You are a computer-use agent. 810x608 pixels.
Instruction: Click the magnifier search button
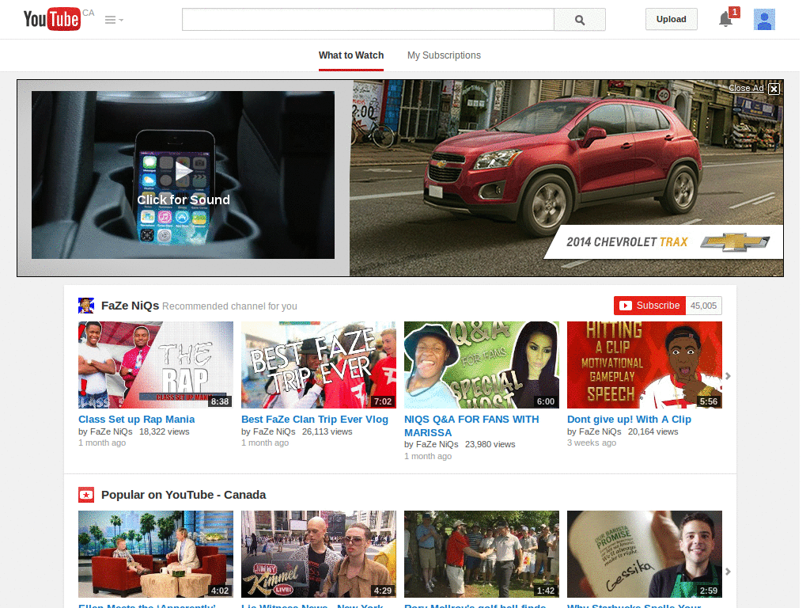click(x=580, y=20)
